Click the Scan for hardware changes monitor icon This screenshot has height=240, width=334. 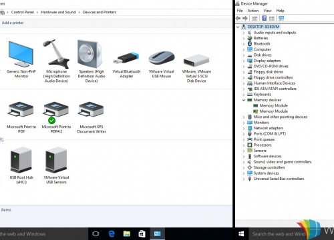tap(281, 18)
